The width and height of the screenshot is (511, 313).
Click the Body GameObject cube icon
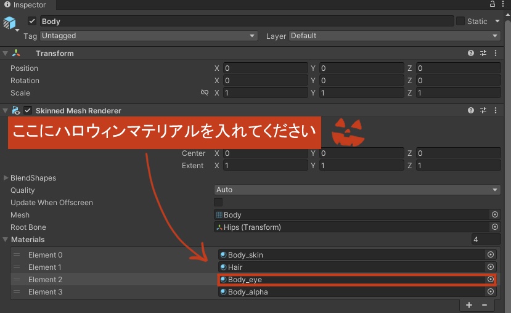point(9,23)
